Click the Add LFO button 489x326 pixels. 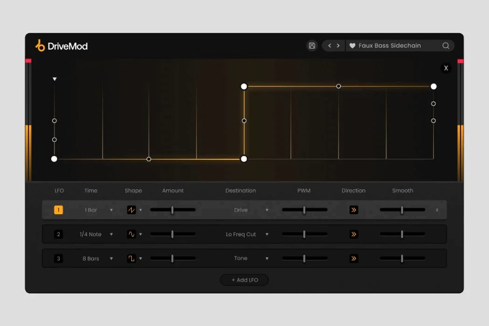point(244,280)
